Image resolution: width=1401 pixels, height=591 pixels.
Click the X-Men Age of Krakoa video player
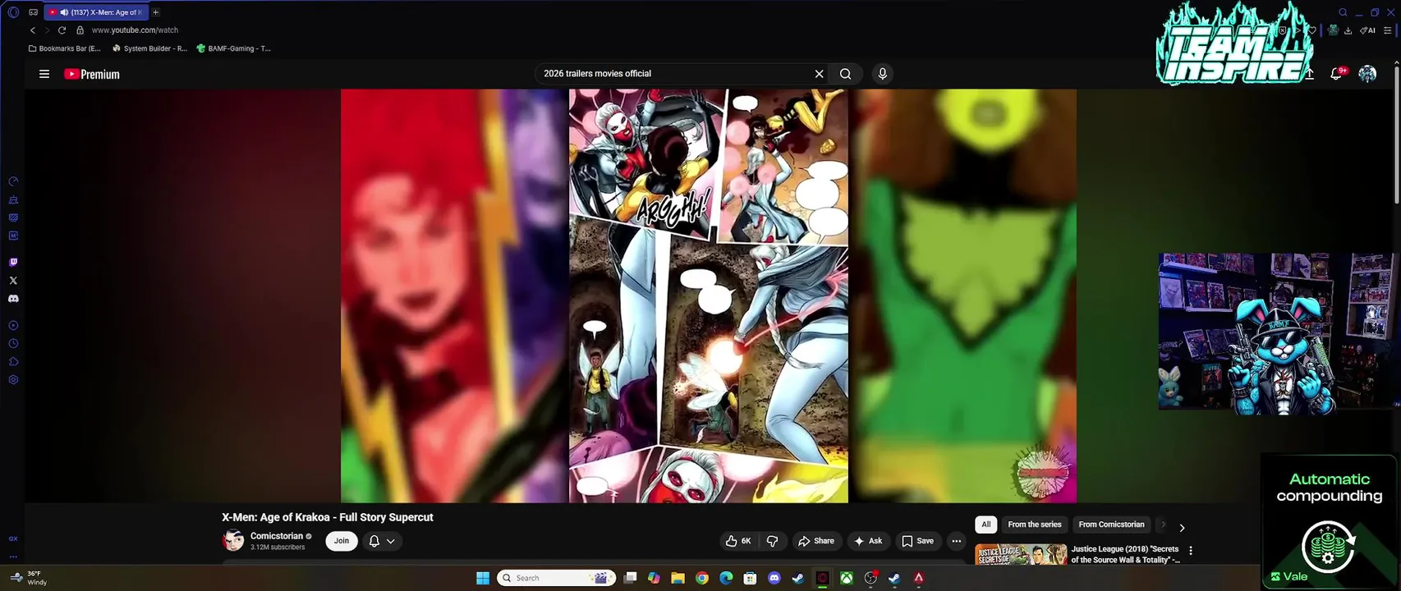(709, 295)
